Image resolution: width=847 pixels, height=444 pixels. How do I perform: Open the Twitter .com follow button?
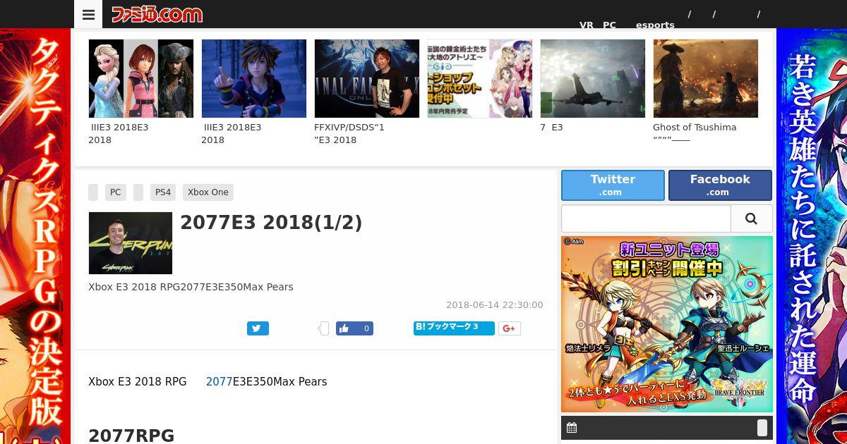tap(613, 185)
